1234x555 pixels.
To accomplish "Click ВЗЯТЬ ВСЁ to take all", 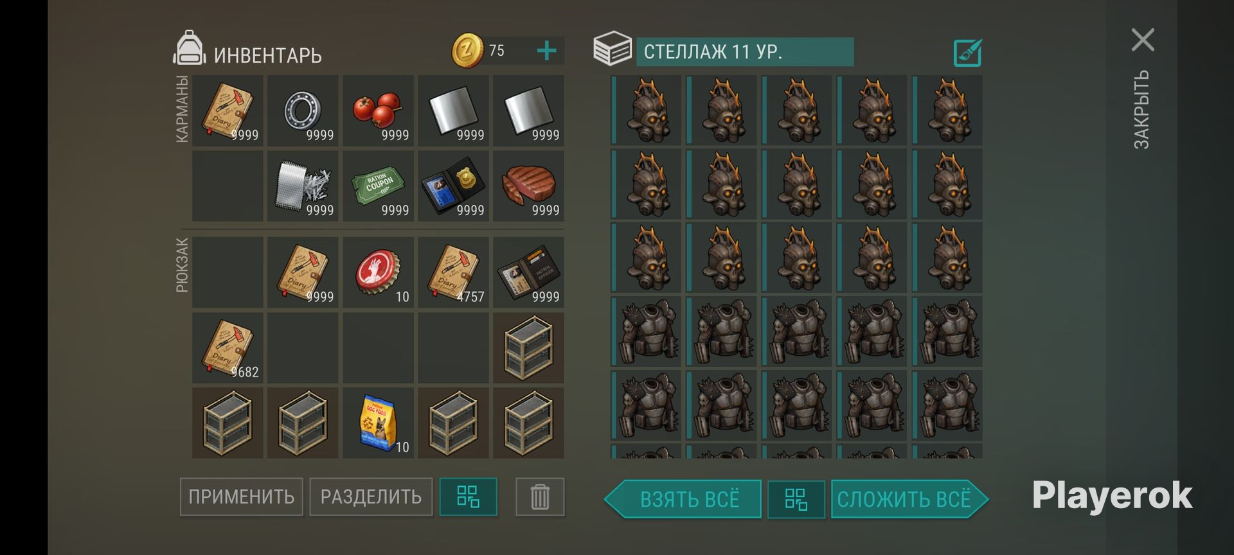I will [x=683, y=499].
